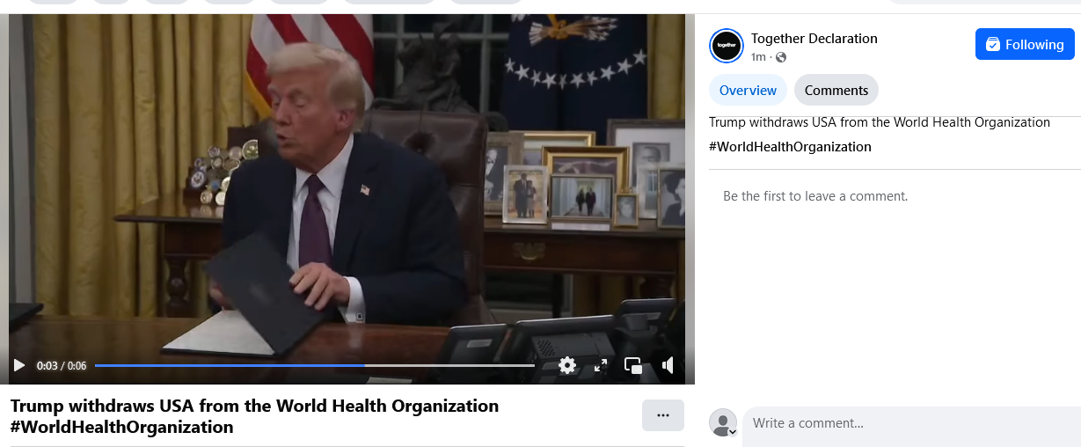This screenshot has width=1081, height=447.
Task: Expand video to fullscreen
Action: (x=601, y=365)
